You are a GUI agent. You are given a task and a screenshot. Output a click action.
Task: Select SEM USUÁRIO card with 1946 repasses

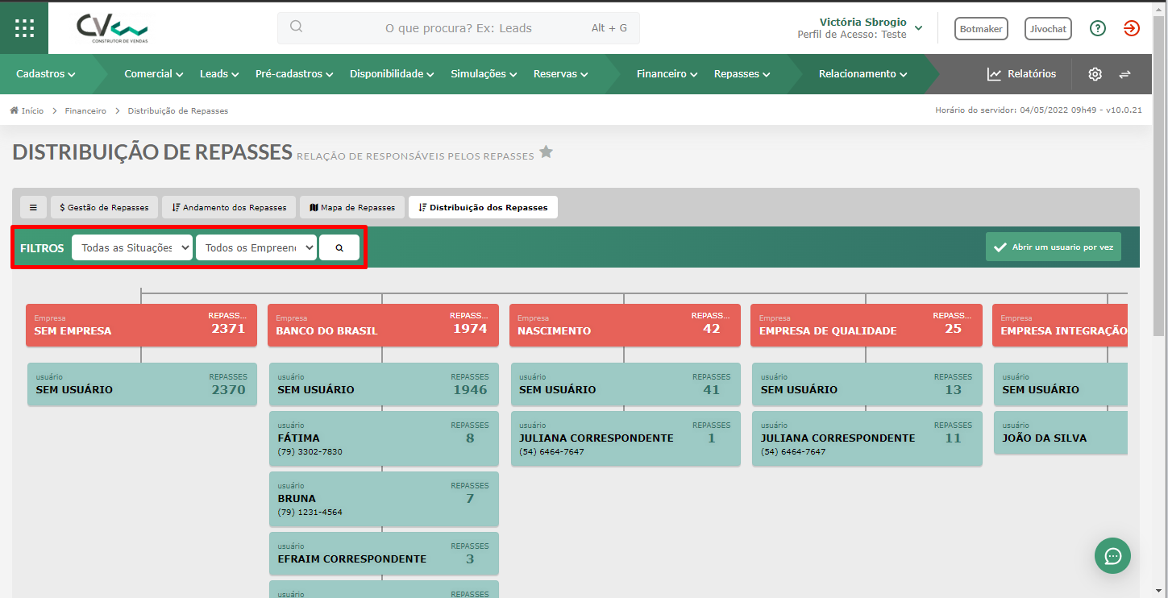tap(384, 384)
